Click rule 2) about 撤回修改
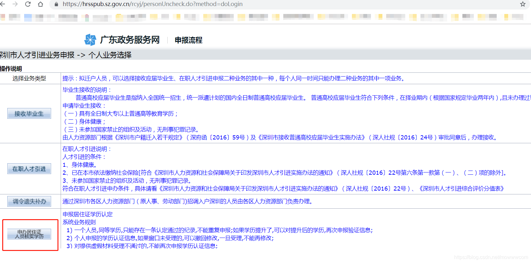 point(170,238)
